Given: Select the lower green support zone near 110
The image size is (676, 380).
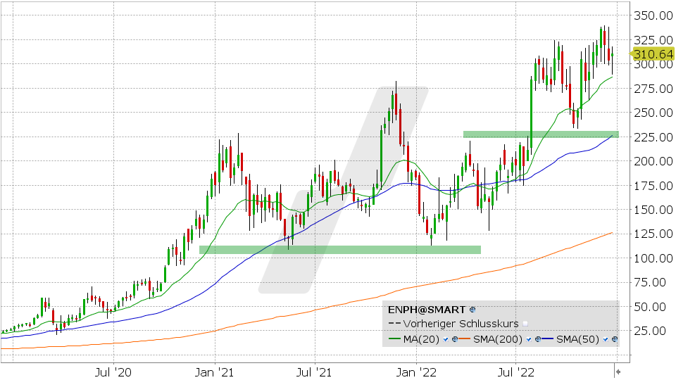Looking at the screenshot, I should pyautogui.click(x=340, y=249).
